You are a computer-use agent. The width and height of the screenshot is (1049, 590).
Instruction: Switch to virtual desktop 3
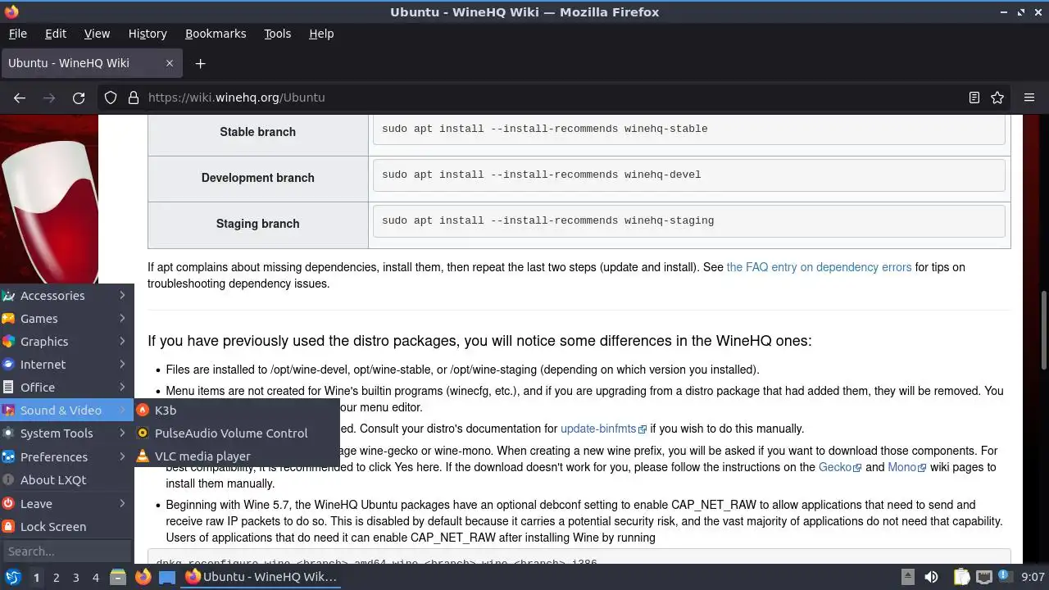76,578
